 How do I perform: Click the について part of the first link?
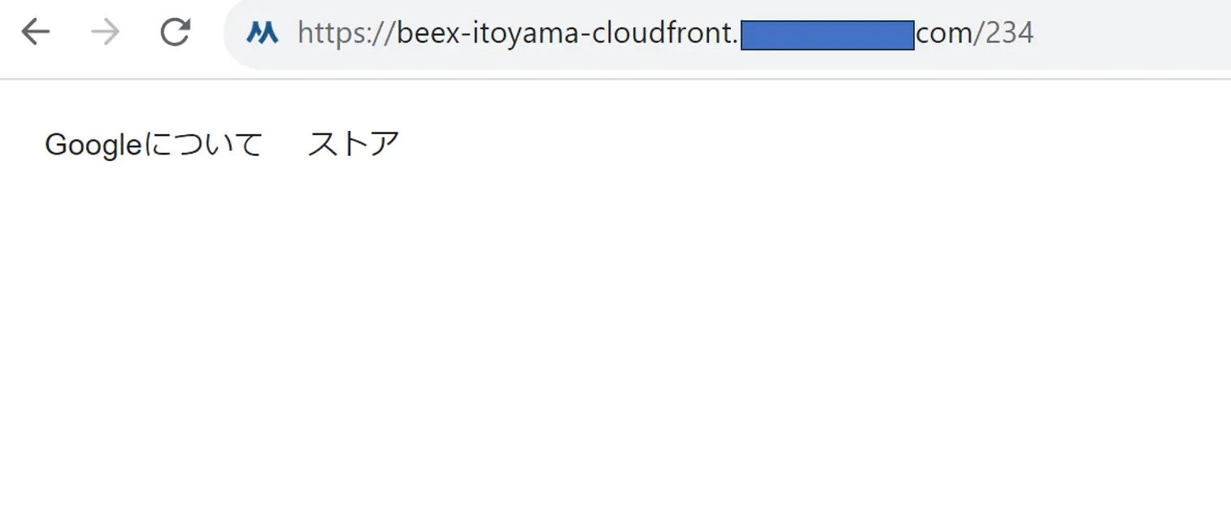(x=203, y=145)
